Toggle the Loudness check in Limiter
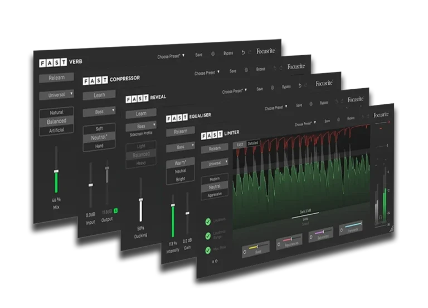Image resolution: width=428 pixels, height=308 pixels. coord(208,222)
